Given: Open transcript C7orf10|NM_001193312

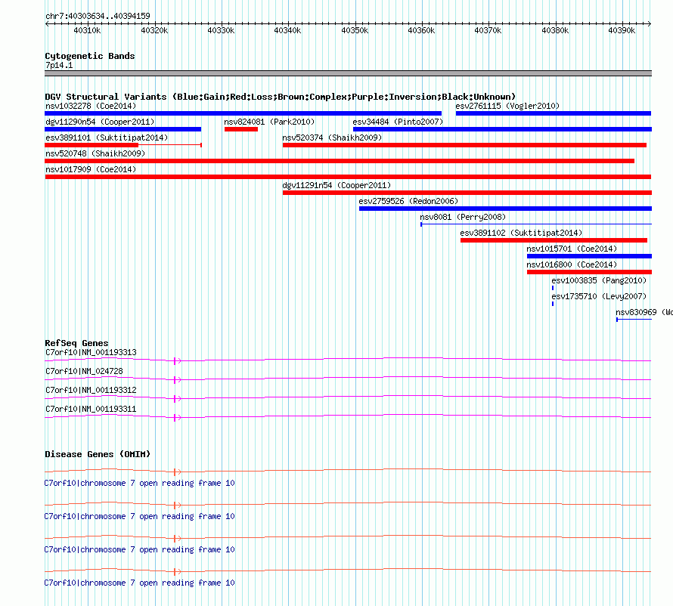Looking at the screenshot, I should tap(91, 391).
